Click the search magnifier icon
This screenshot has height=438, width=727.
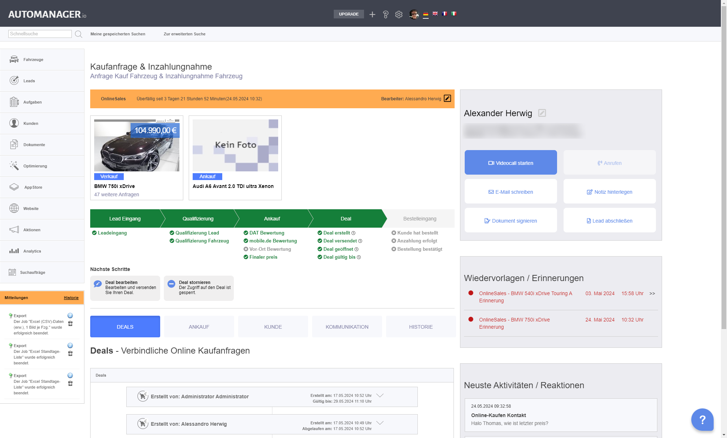click(x=78, y=34)
